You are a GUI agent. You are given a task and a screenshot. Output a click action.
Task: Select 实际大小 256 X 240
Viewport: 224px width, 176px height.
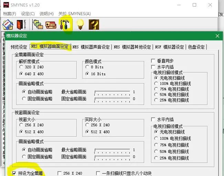pyautogui.click(x=98, y=125)
